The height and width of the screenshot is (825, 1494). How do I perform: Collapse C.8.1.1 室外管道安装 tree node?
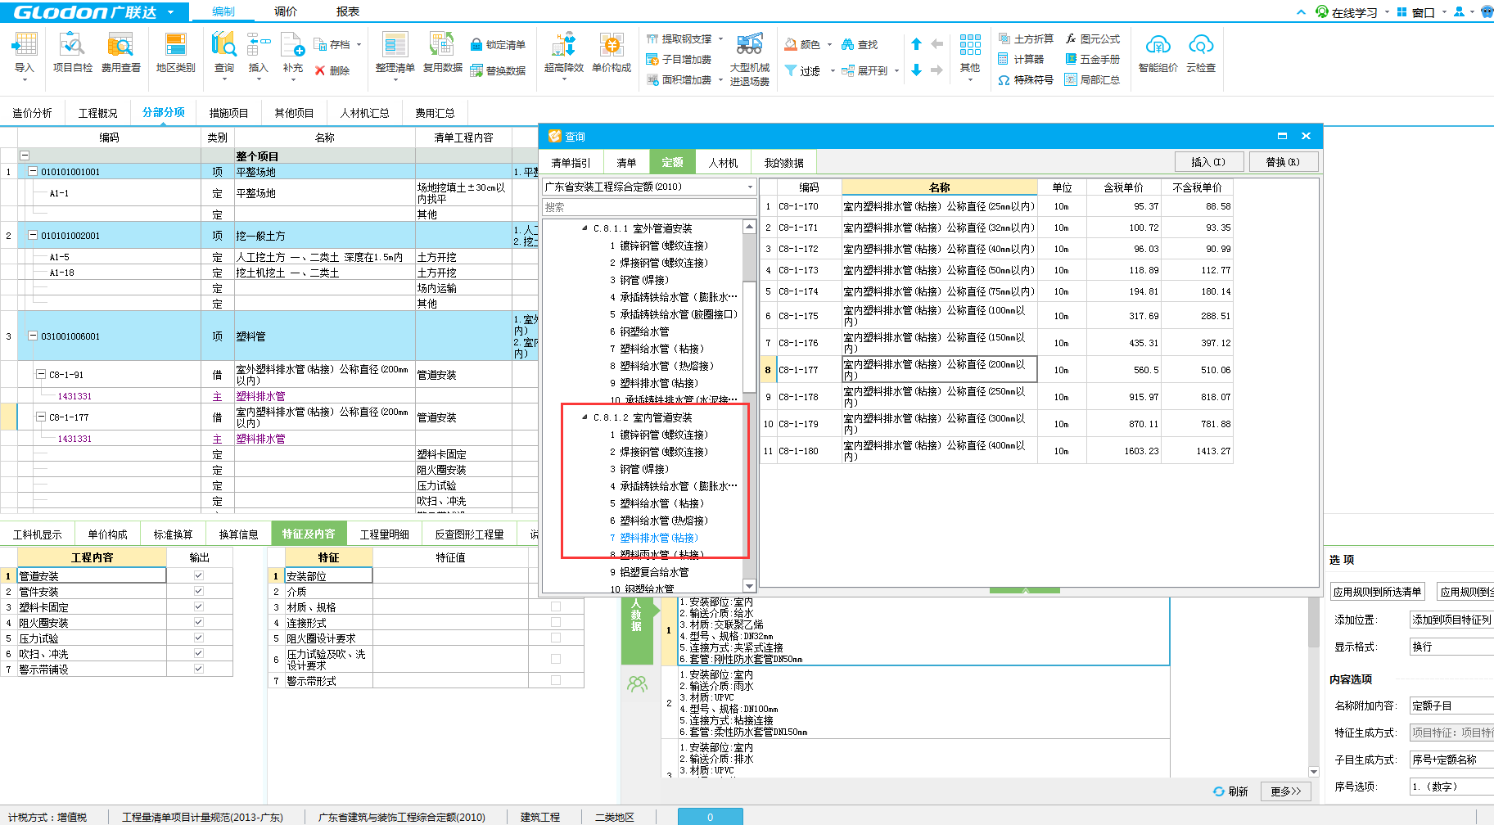coord(585,228)
